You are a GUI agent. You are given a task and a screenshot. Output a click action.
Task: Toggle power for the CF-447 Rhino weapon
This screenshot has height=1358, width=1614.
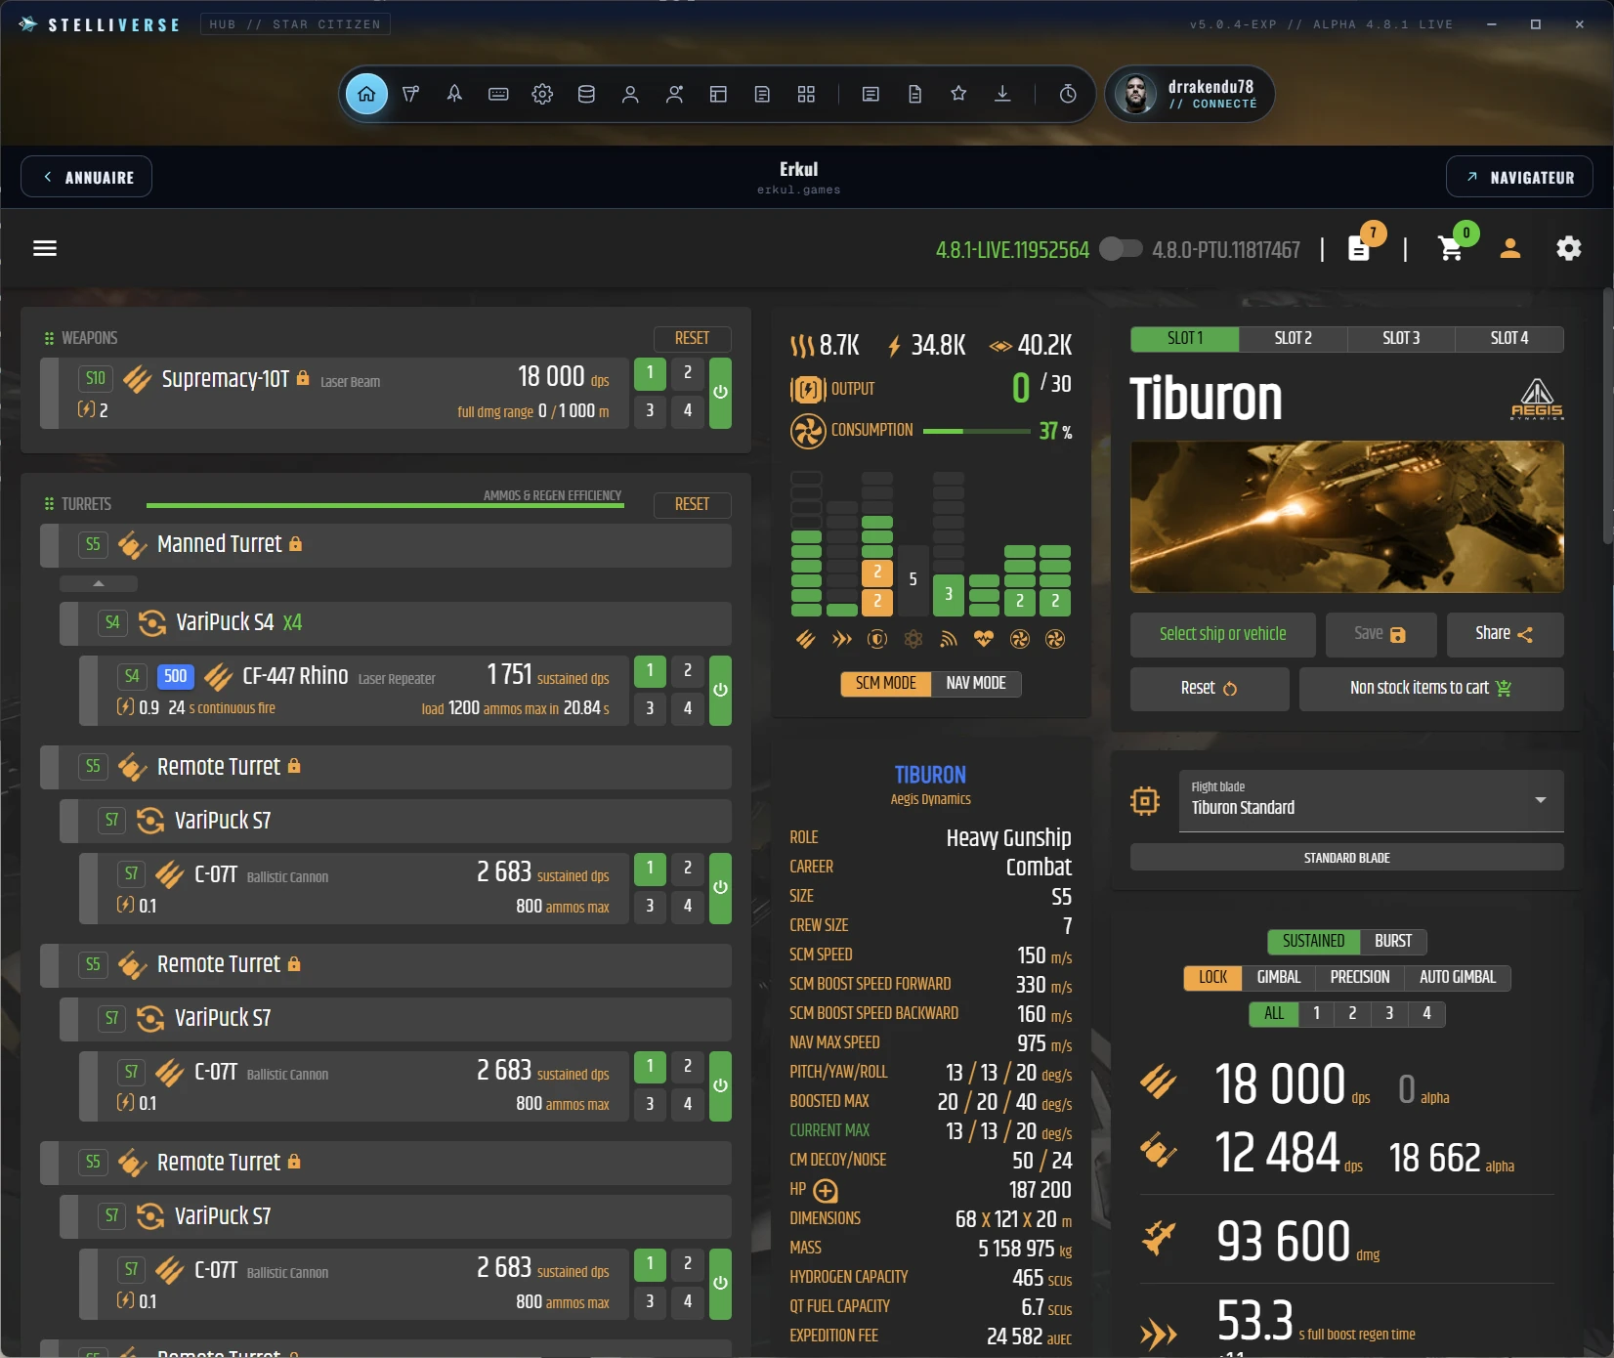(720, 690)
